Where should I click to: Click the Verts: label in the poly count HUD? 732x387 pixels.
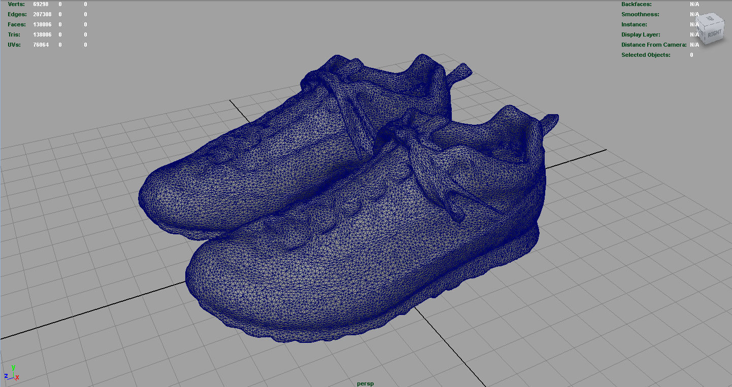[16, 4]
